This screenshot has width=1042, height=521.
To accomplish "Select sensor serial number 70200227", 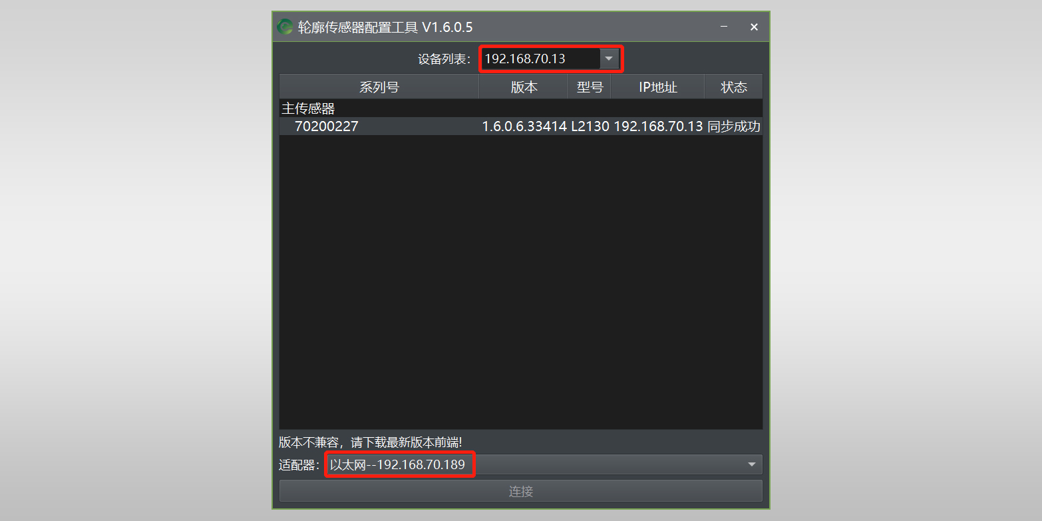I will 327,126.
